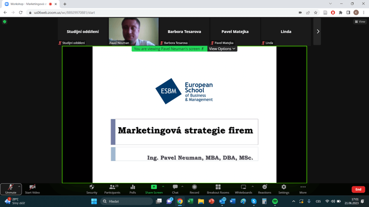Toggle Chrome side panel
The width and height of the screenshot is (369, 207).
[x=348, y=13]
